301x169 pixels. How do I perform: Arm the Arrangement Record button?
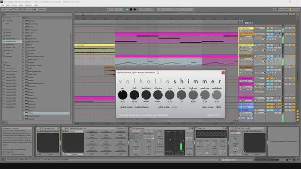point(135,9)
